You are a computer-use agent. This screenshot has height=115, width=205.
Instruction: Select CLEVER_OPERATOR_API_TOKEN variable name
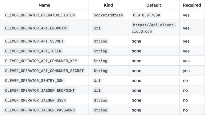(33, 51)
